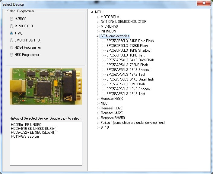Select SPC56AP54L3 64KB Data Flash

[x=130, y=60]
